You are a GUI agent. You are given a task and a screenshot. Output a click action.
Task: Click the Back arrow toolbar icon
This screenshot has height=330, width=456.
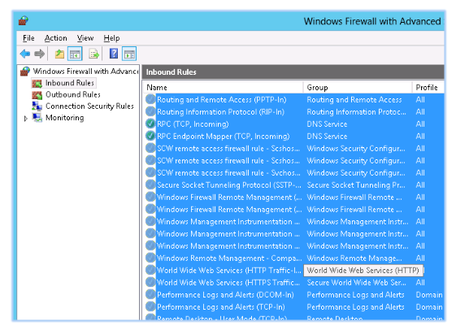click(x=25, y=54)
